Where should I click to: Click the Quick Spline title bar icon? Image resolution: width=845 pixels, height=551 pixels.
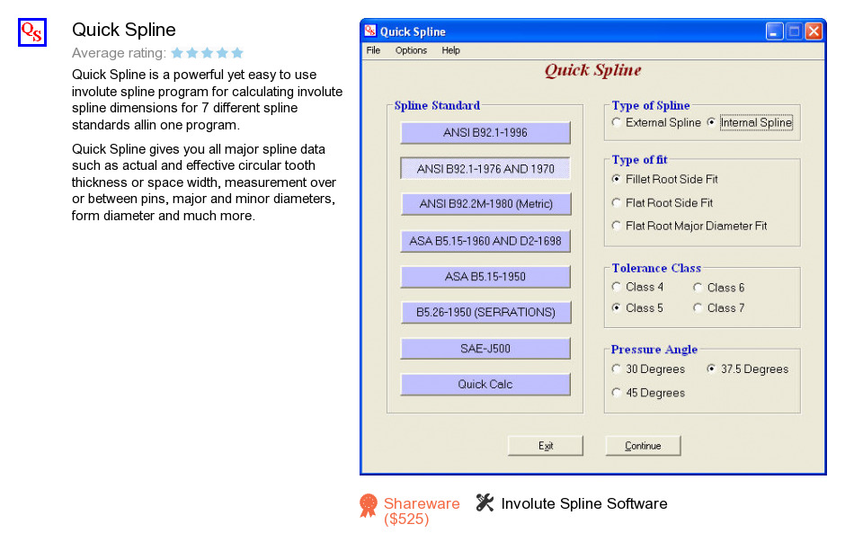[x=370, y=31]
